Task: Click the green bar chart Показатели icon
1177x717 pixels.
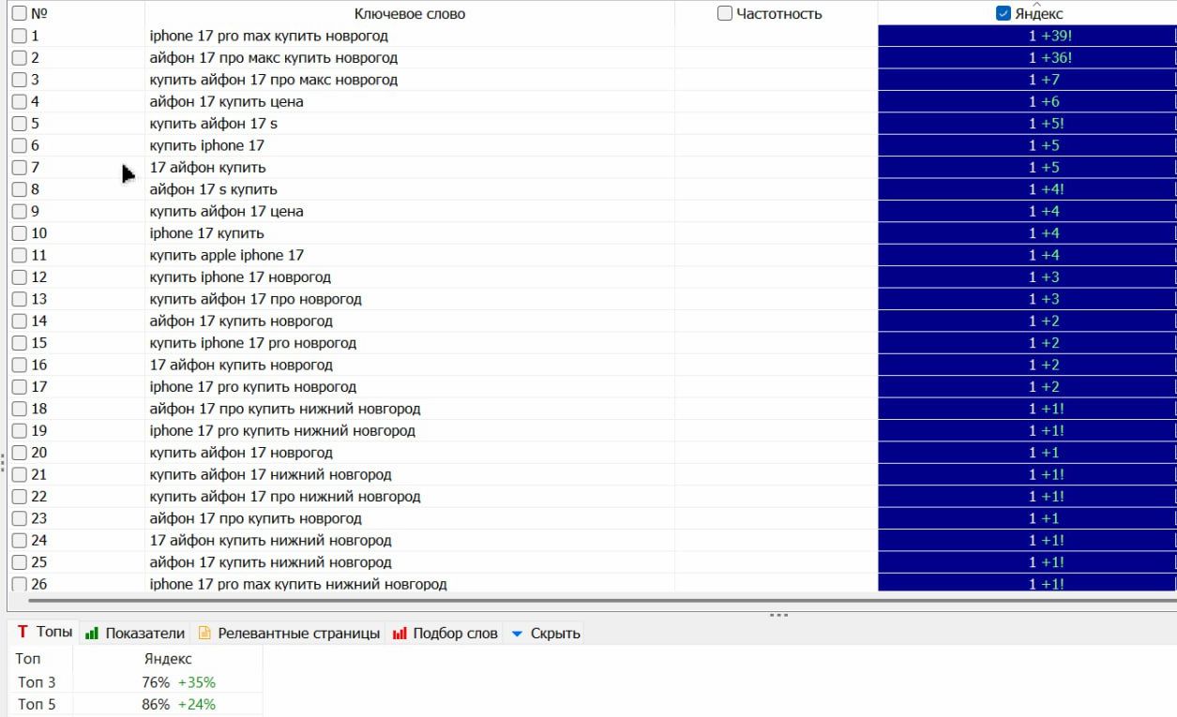Action: click(92, 634)
